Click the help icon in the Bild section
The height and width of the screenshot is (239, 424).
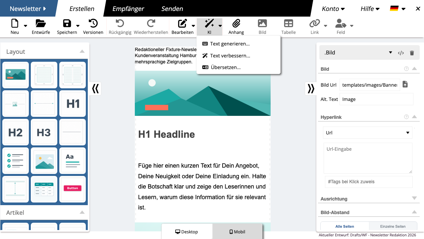[406, 69]
